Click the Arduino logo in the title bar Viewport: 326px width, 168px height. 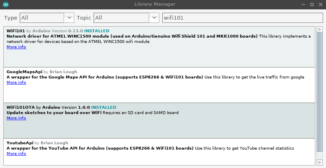[x=4, y=4]
